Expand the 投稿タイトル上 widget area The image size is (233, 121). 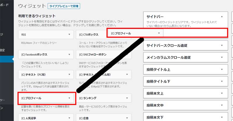pyautogui.click(x=222, y=70)
